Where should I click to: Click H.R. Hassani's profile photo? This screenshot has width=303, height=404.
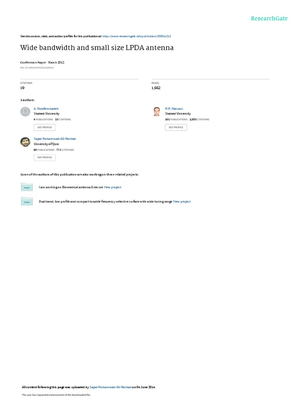click(157, 112)
